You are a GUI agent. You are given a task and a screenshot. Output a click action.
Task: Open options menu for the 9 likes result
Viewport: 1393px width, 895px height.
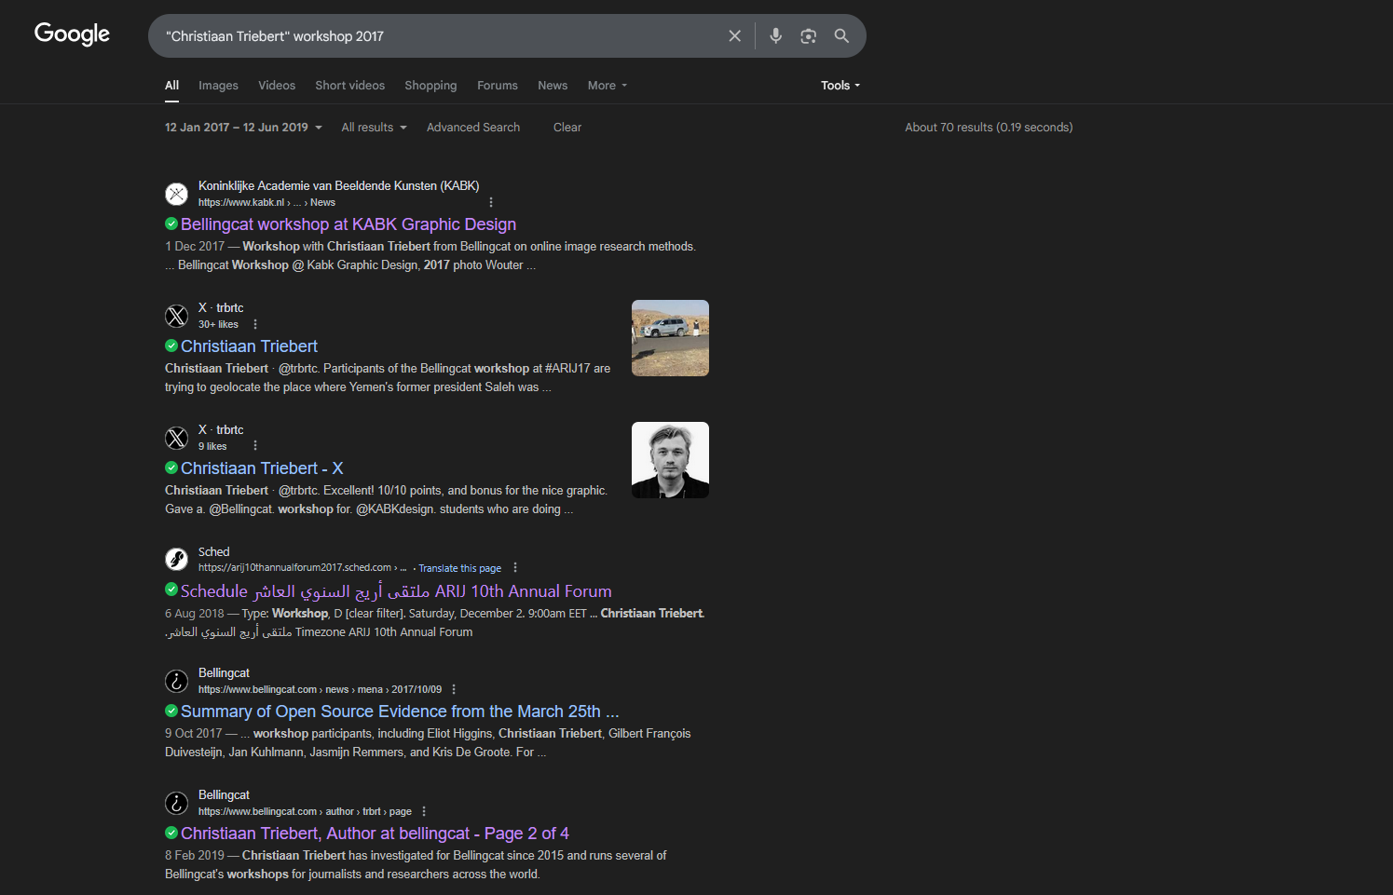255,446
